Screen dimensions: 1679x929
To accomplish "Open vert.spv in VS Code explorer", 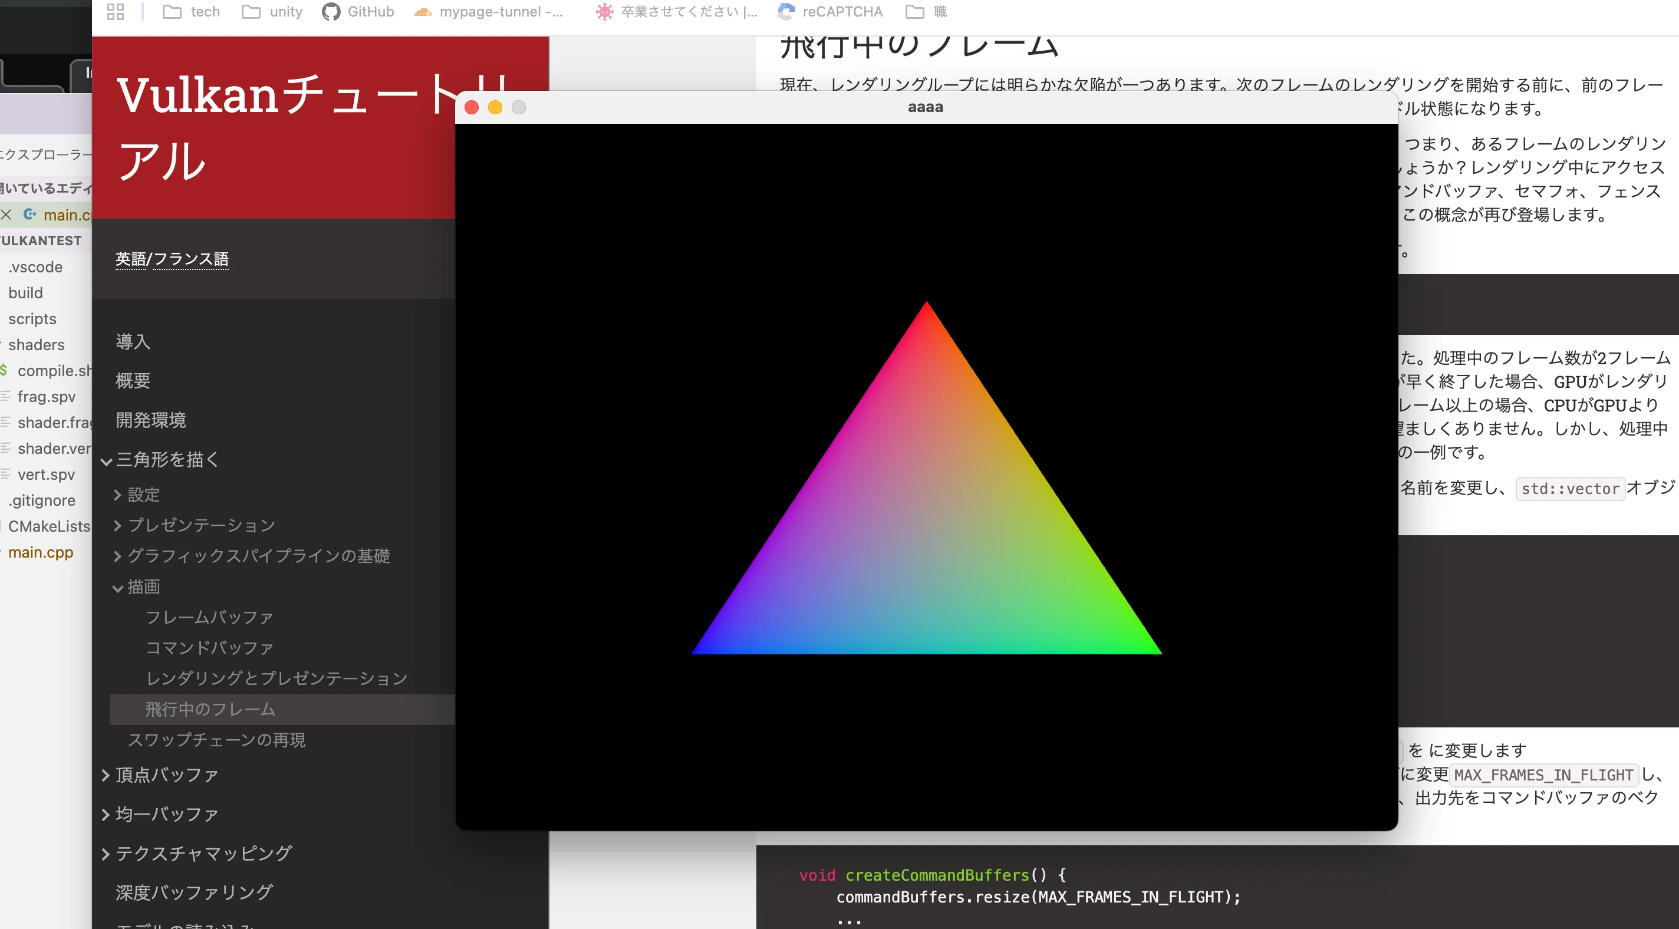I will pos(45,475).
